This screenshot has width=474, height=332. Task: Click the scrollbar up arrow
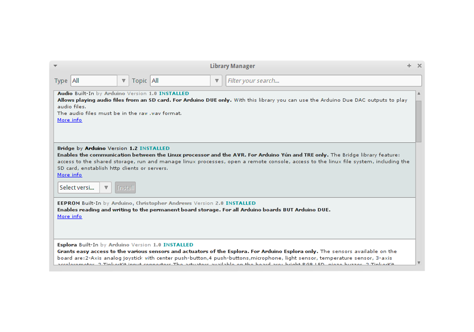pos(419,94)
